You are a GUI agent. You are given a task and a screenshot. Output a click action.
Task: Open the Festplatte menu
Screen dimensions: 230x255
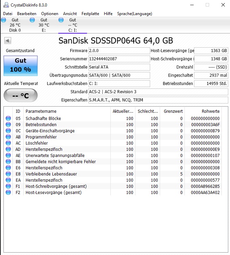coord(90,14)
